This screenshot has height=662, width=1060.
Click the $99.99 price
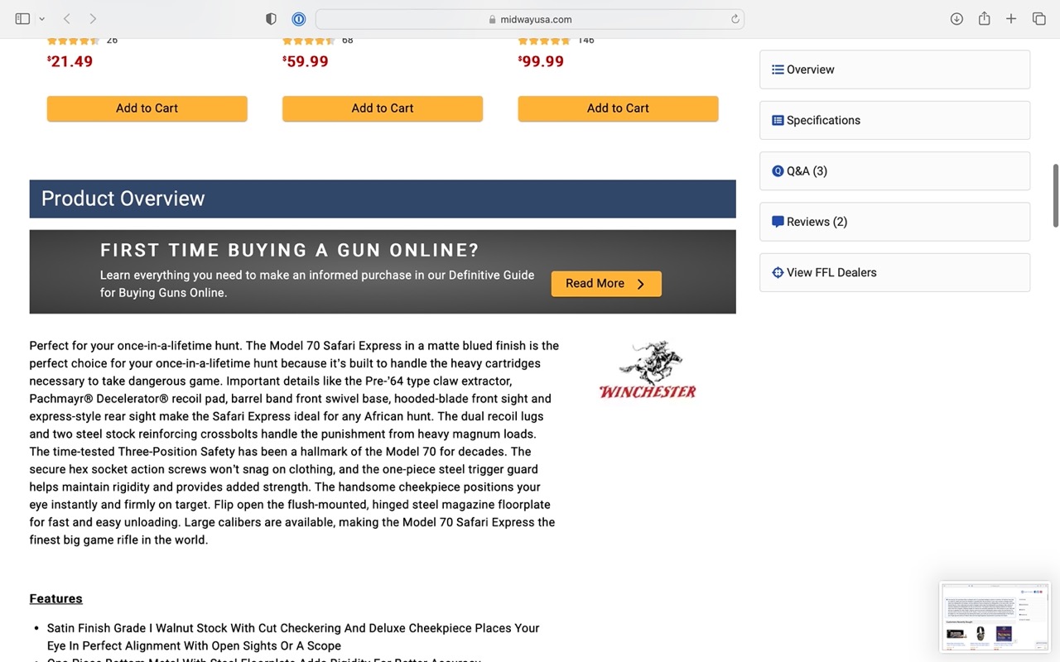click(541, 61)
